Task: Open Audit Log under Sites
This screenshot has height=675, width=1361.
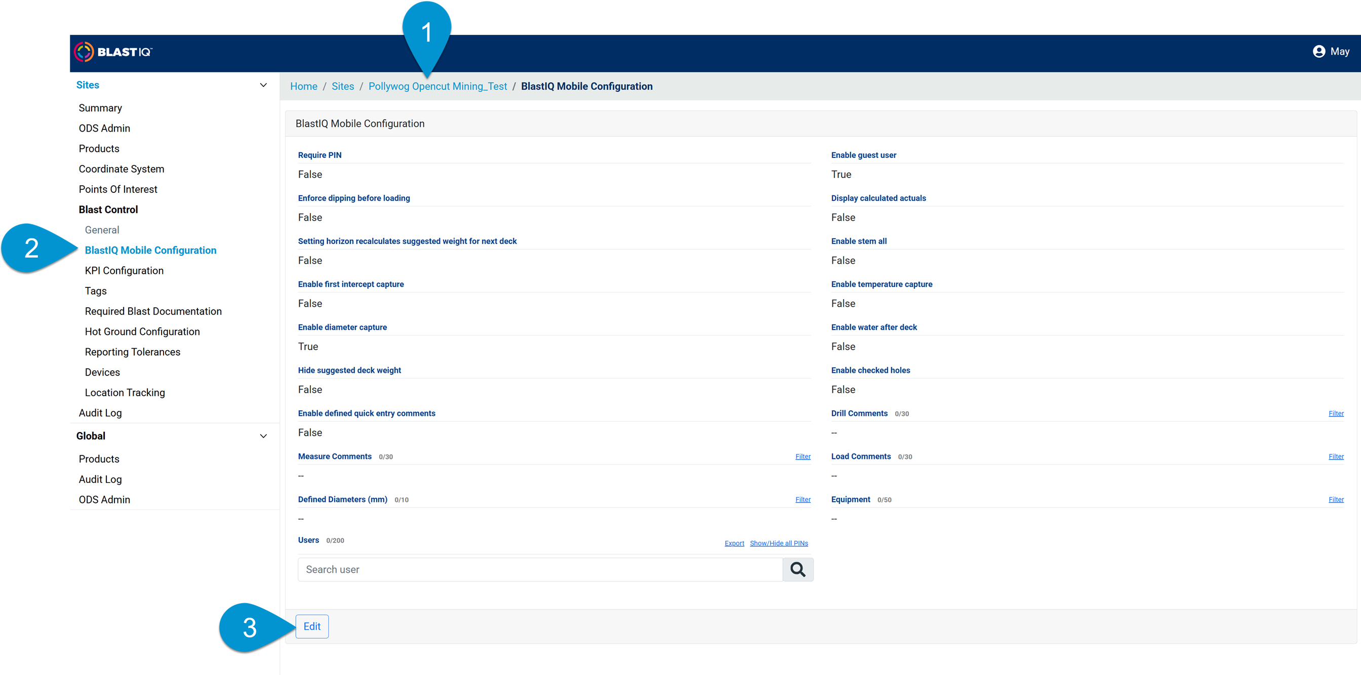Action: (100, 412)
